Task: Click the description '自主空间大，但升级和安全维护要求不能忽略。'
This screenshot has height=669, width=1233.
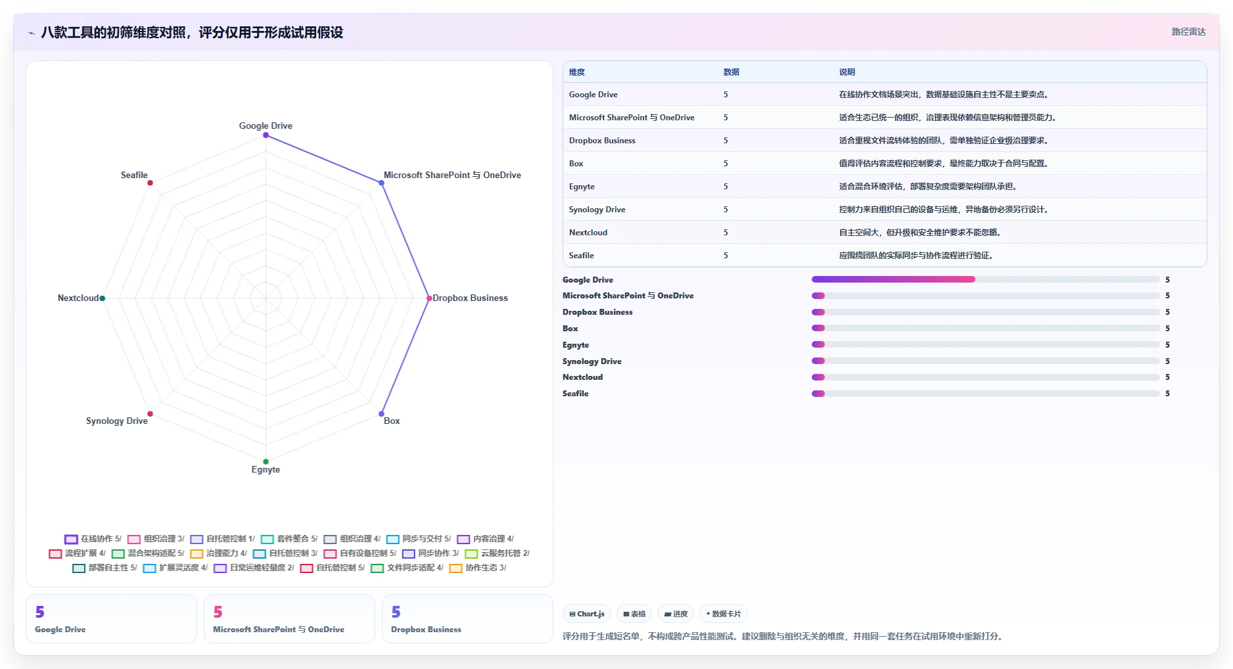Action: [921, 233]
